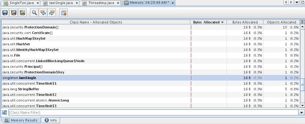This screenshot has height=124, width=305.
Task: Switch to the ThreadImp.java tab
Action: 100,3
